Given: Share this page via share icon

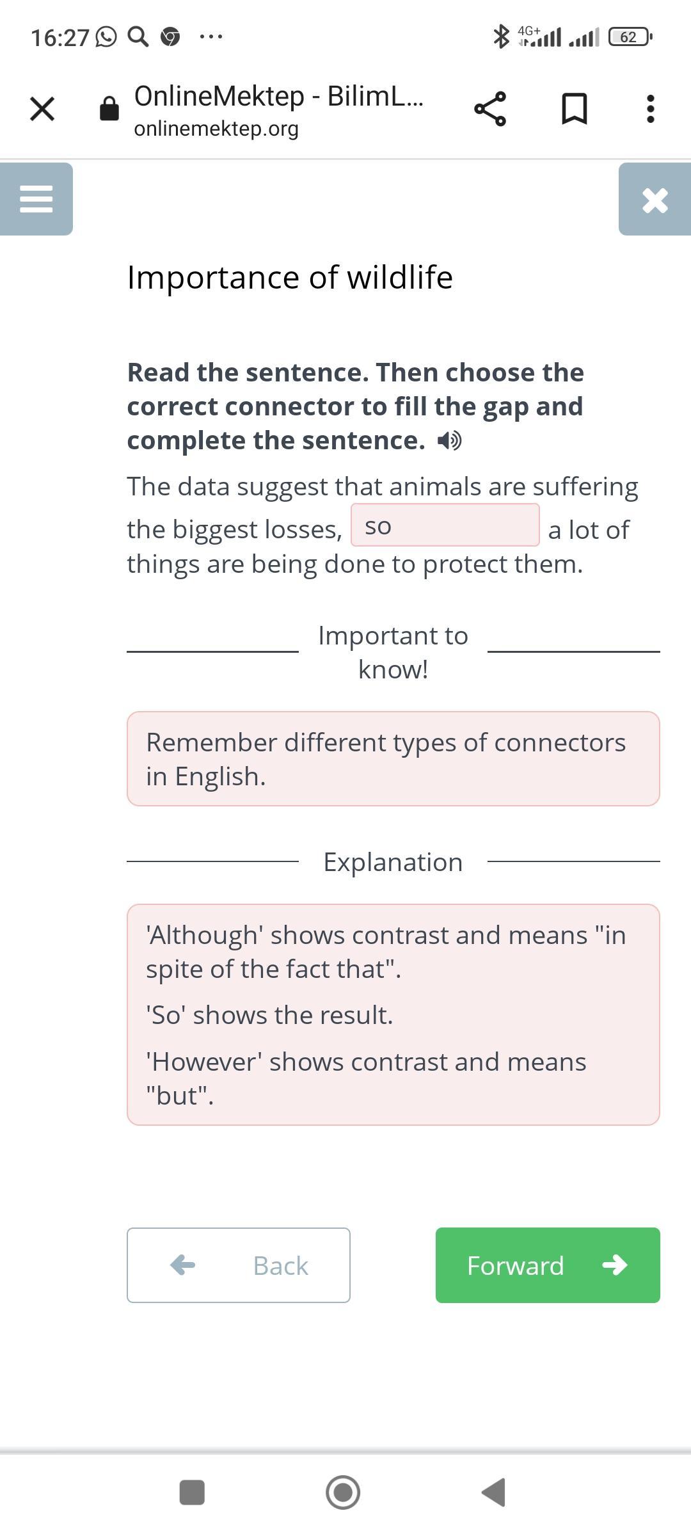Looking at the screenshot, I should click(x=490, y=109).
